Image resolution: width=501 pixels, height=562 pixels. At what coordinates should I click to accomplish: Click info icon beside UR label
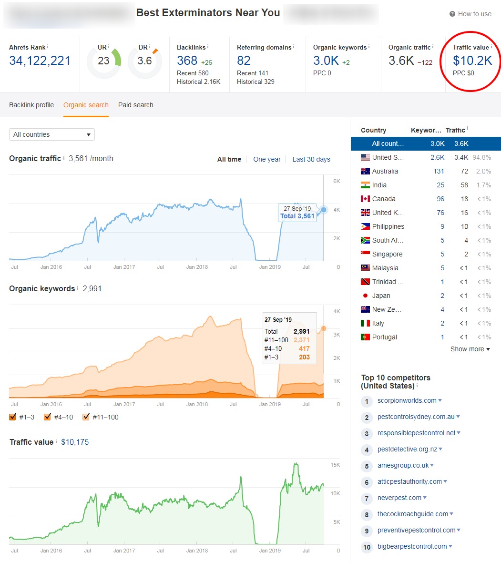109,47
